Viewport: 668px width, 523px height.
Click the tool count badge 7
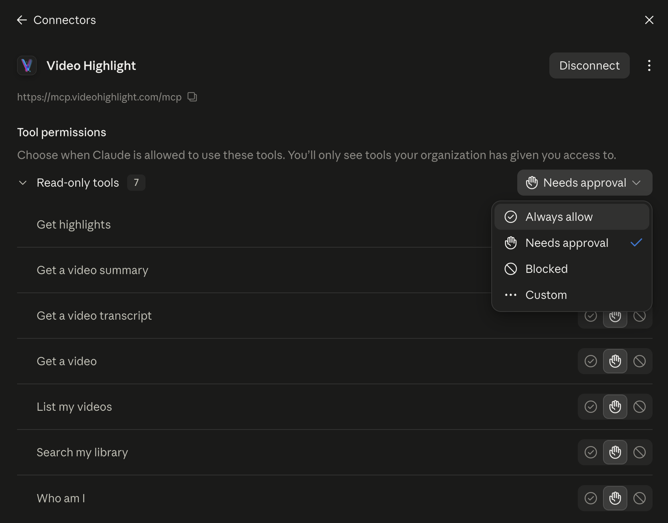click(136, 183)
